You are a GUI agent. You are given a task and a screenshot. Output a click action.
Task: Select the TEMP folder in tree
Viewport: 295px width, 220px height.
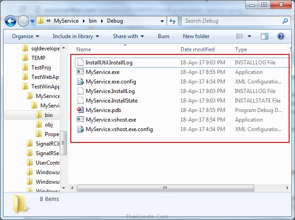coord(34,58)
